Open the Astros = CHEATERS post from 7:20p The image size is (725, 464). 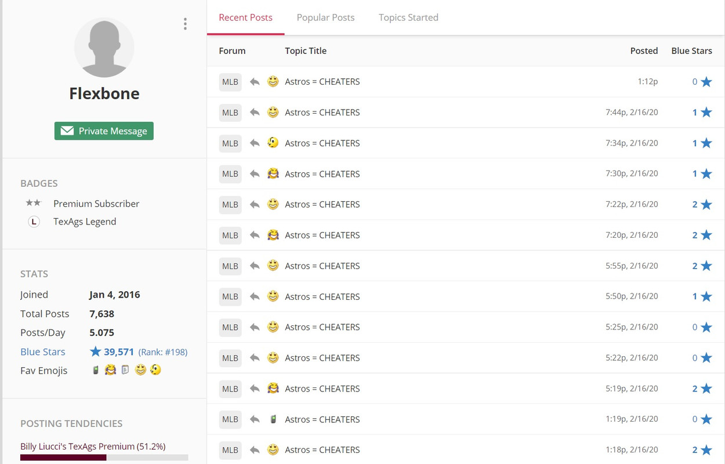pos(322,235)
